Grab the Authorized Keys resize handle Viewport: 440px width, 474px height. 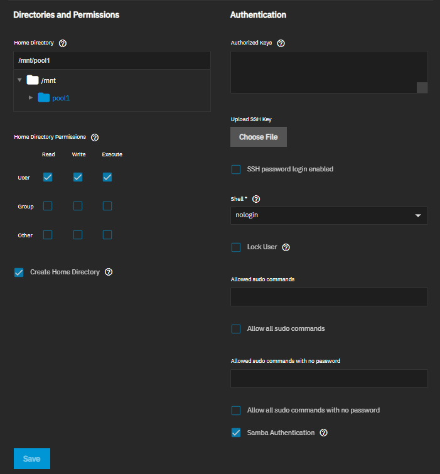click(422, 88)
